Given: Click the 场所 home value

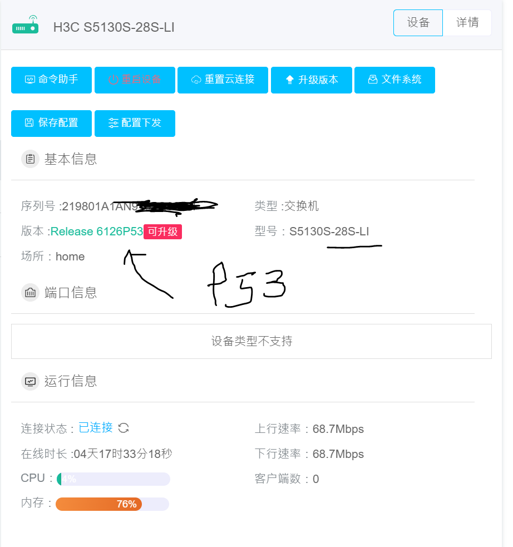Looking at the screenshot, I should coord(70,257).
